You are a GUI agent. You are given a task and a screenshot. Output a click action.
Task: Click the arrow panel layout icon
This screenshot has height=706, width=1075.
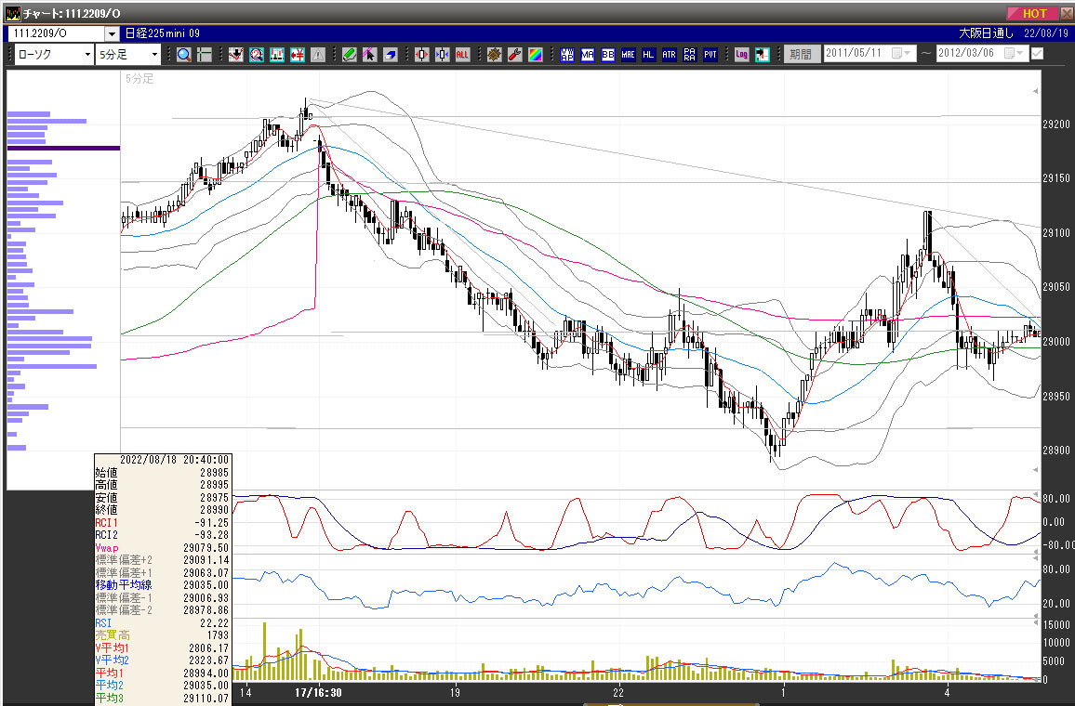pos(763,55)
